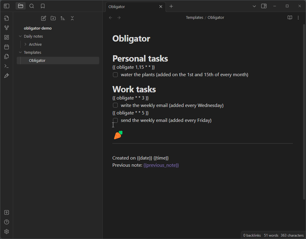The width and height of the screenshot is (306, 239).
Task: Click the Obligator note title
Action: tap(131, 39)
